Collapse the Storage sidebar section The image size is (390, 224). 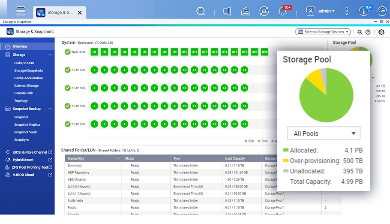50,54
